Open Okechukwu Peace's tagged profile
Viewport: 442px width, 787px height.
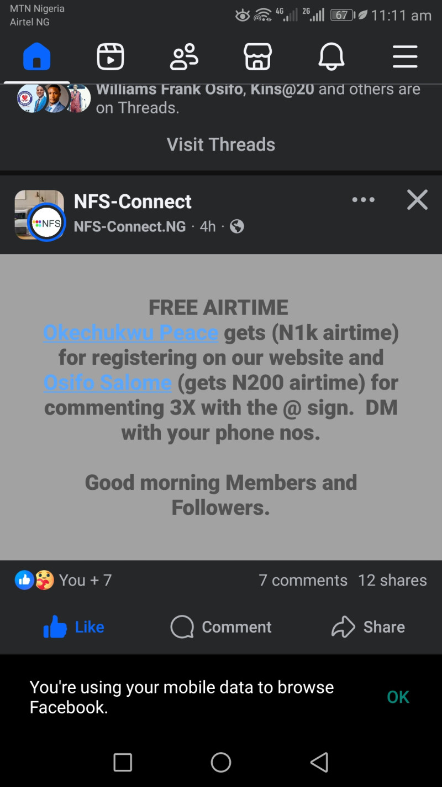[130, 333]
